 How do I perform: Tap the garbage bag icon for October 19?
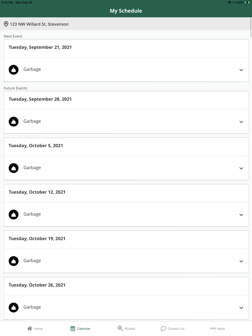pos(14,261)
